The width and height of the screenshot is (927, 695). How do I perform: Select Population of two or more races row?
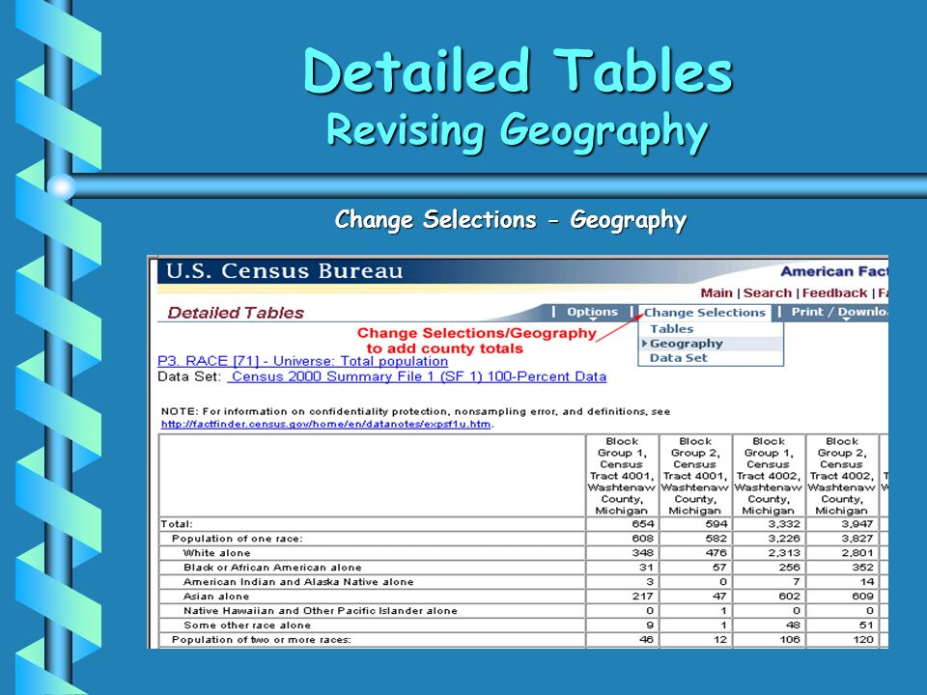point(261,640)
